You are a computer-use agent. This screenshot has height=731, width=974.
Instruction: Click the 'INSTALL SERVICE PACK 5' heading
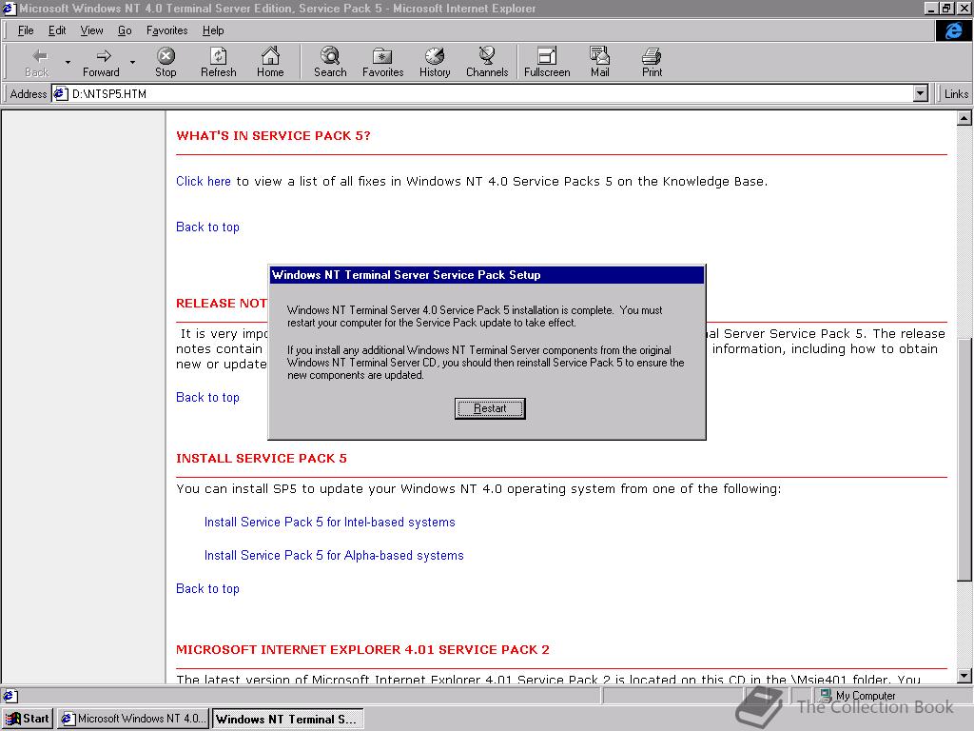(261, 458)
